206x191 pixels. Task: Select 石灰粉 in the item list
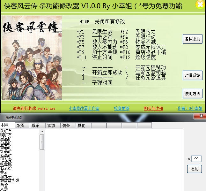(6, 168)
